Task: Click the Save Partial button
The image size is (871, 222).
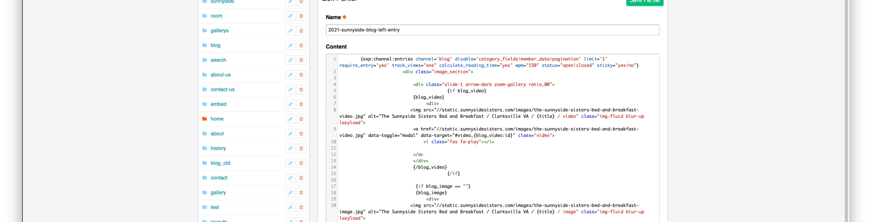Action: (x=645, y=2)
